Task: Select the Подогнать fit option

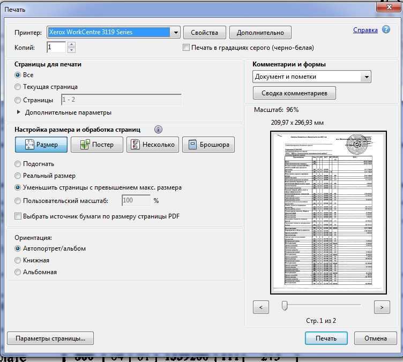Action: point(18,164)
